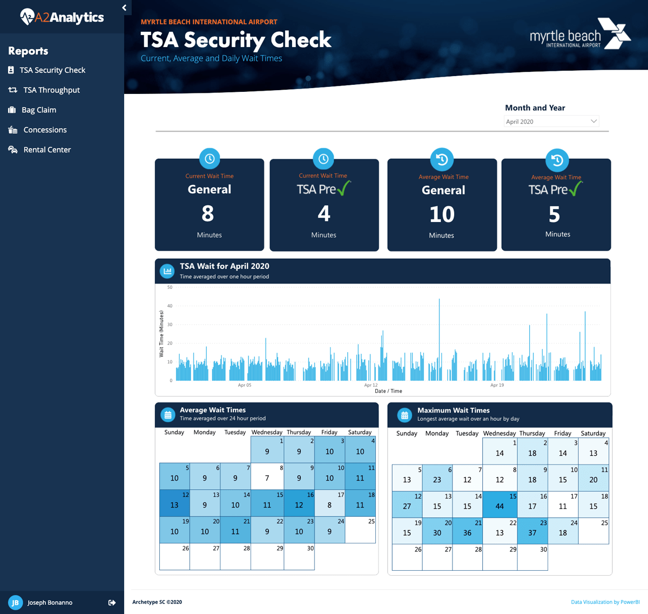Select April 23 in Maximum Wait Times calendar

pyautogui.click(x=532, y=531)
